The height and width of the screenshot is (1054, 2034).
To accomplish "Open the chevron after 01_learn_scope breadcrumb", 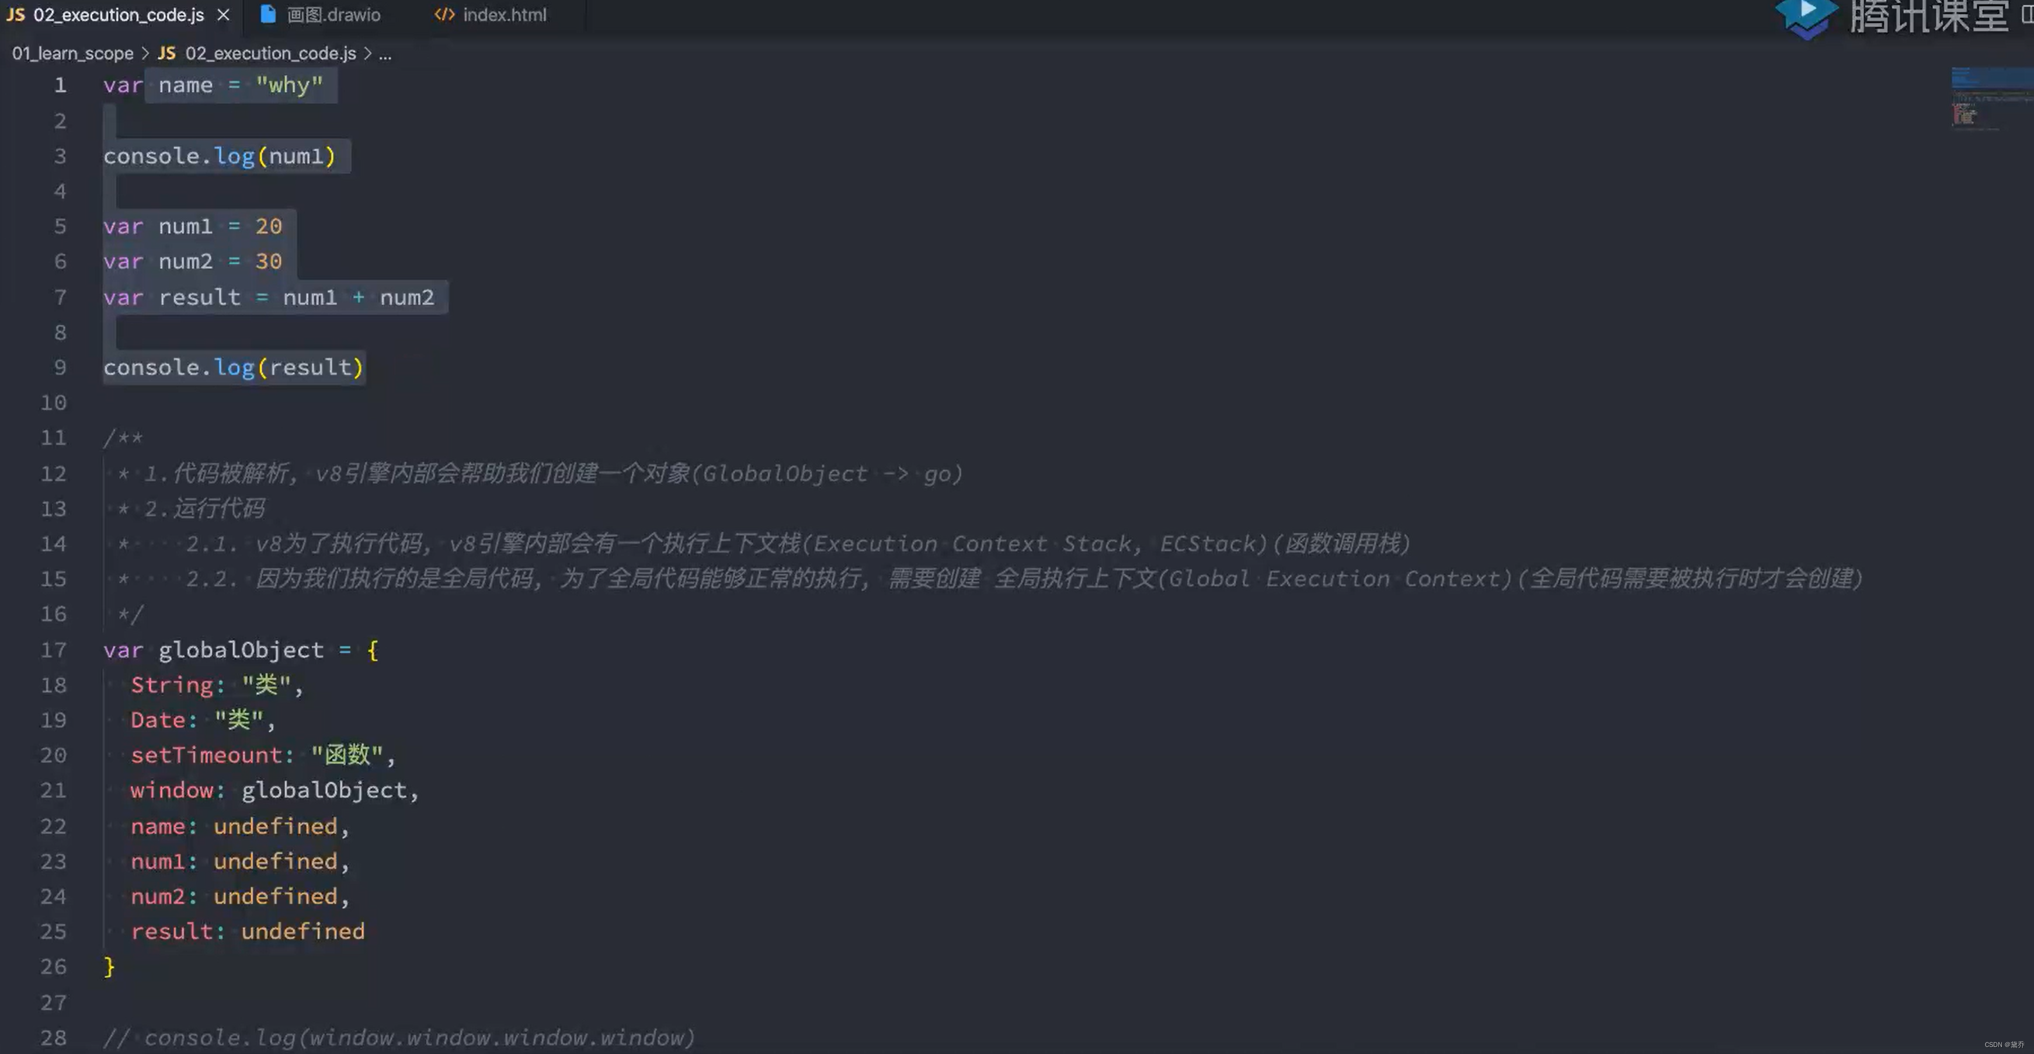I will click(145, 53).
